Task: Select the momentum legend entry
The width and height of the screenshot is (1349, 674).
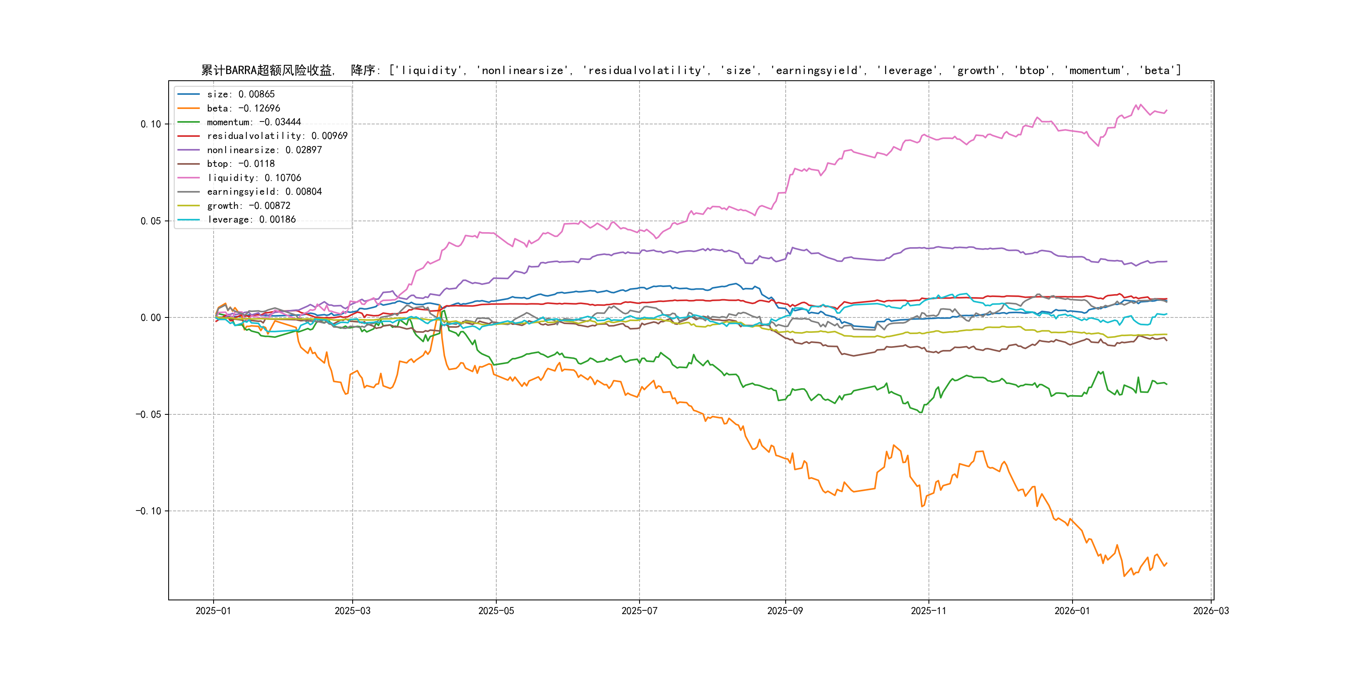Action: 254,122
